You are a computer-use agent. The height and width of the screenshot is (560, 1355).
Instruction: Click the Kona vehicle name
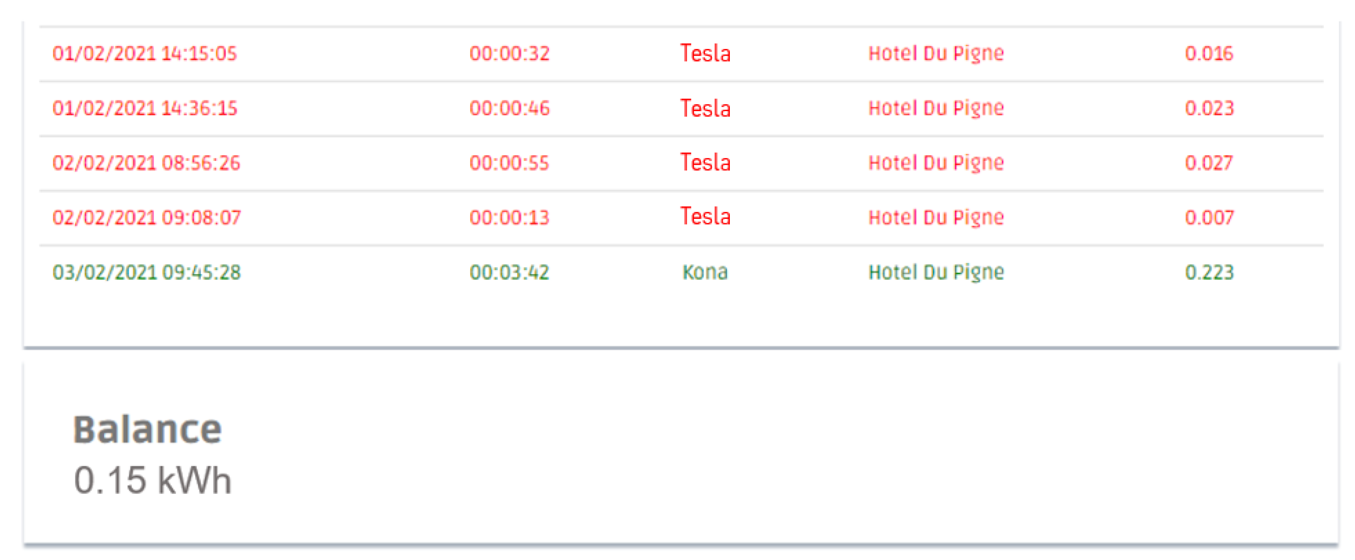[x=705, y=273]
